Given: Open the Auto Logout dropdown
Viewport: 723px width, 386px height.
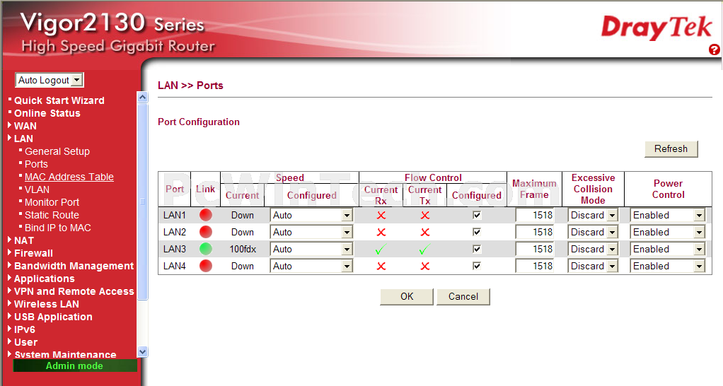Looking at the screenshot, I should (50, 80).
